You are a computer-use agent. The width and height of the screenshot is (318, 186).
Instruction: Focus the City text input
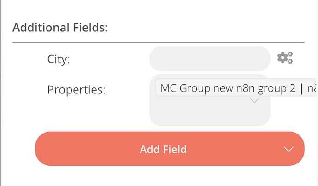(210, 58)
